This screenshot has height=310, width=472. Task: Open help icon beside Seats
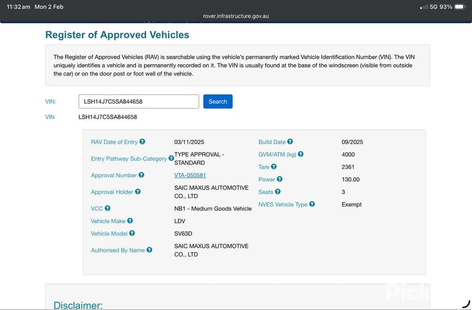(278, 192)
